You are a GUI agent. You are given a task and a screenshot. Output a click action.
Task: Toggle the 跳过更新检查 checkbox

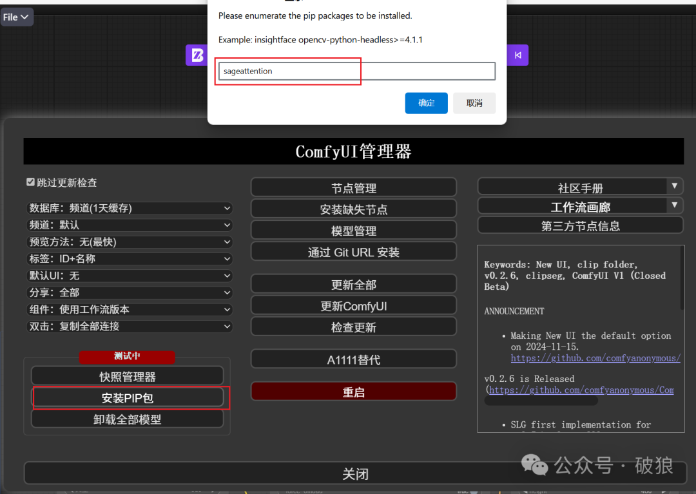31,182
